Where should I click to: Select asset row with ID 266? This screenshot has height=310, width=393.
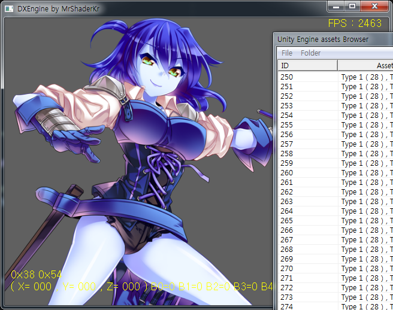335,230
